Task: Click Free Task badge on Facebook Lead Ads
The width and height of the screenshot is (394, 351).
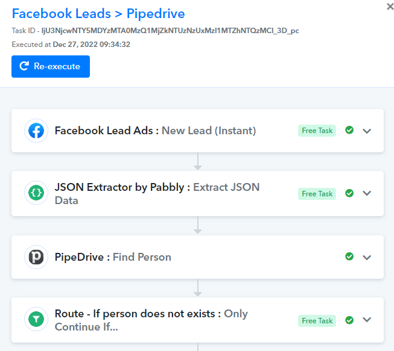Action: pos(317,131)
